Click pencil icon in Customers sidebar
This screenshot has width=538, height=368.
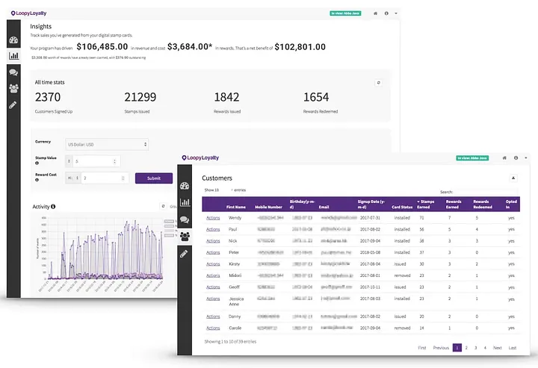pos(184,254)
